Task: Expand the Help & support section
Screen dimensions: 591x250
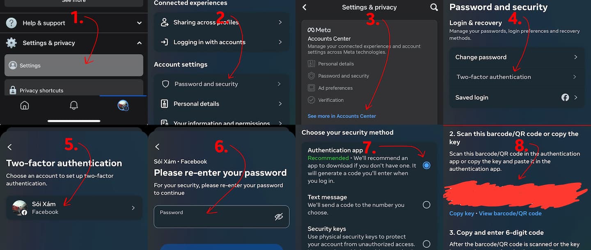Action: point(139,23)
